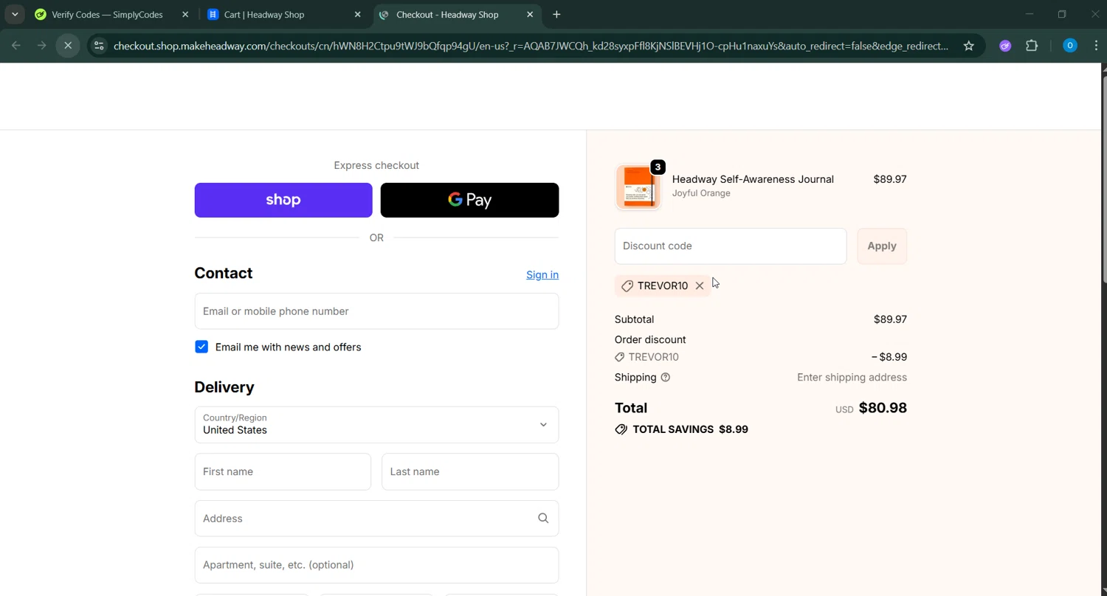1107x596 pixels.
Task: Remove the TREVOR10 discount tag
Action: (x=700, y=286)
